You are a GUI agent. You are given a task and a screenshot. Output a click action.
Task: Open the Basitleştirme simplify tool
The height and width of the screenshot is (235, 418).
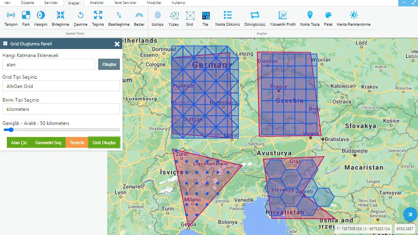tap(119, 18)
